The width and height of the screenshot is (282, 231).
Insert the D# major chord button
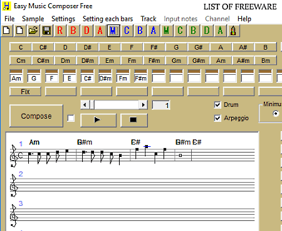[88, 47]
